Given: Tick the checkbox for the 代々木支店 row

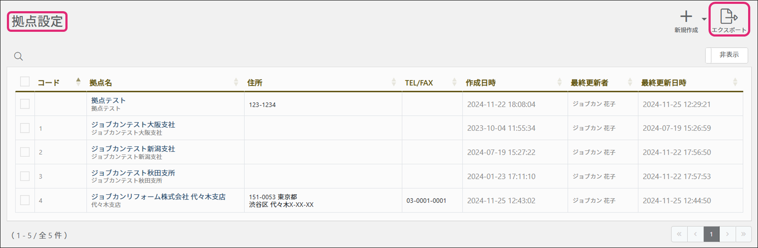Looking at the screenshot, I should (25, 200).
